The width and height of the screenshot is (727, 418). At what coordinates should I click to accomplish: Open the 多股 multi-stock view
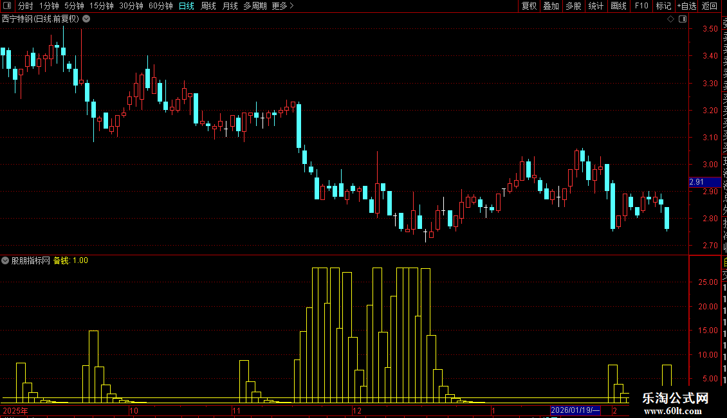pos(573,6)
